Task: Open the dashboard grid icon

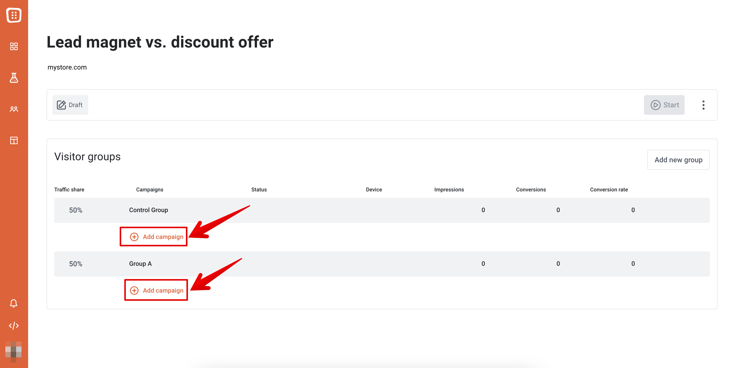Action: [x=14, y=46]
